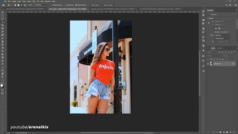The width and height of the screenshot is (238, 134).
Task: Click the Actions play icon in side dock
Action: [203, 15]
